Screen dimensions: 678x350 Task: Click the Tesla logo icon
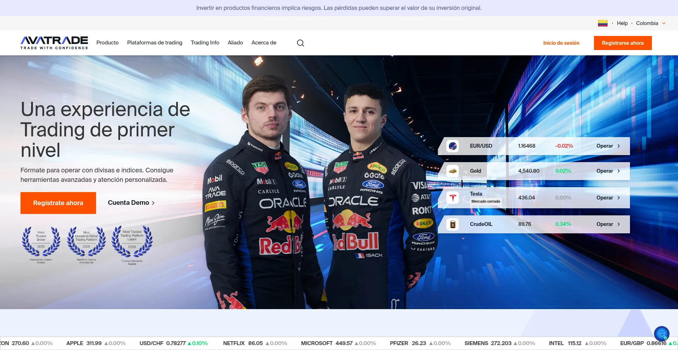[453, 198]
